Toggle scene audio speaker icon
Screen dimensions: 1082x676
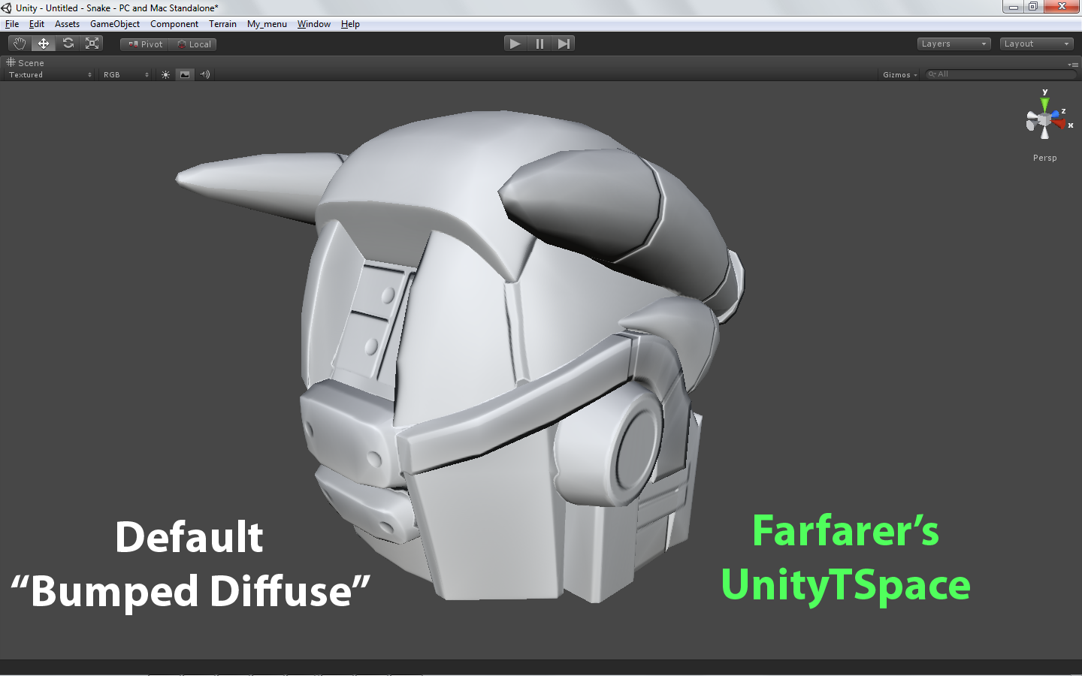pos(204,74)
